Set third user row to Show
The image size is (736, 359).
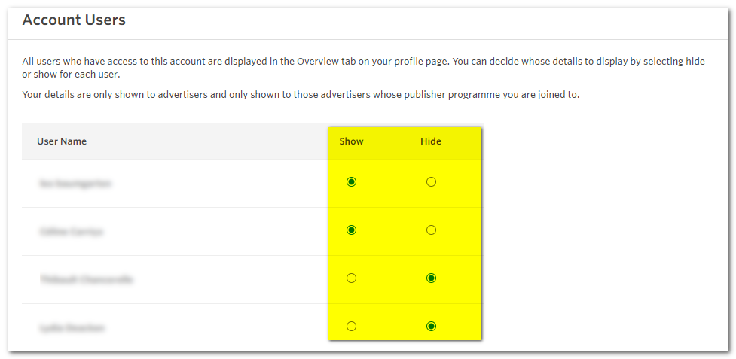pos(351,278)
